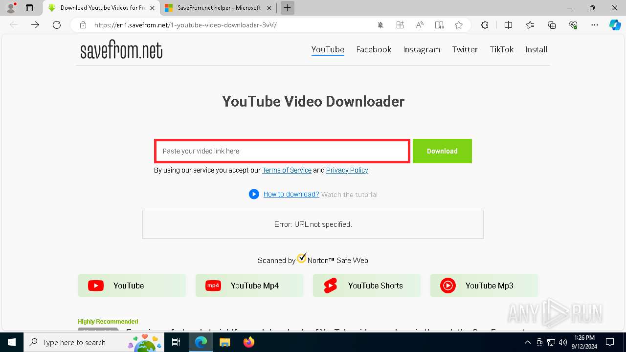Select the Download Youtube Videos tab
Viewport: 626px width, 352px height.
pos(101,8)
